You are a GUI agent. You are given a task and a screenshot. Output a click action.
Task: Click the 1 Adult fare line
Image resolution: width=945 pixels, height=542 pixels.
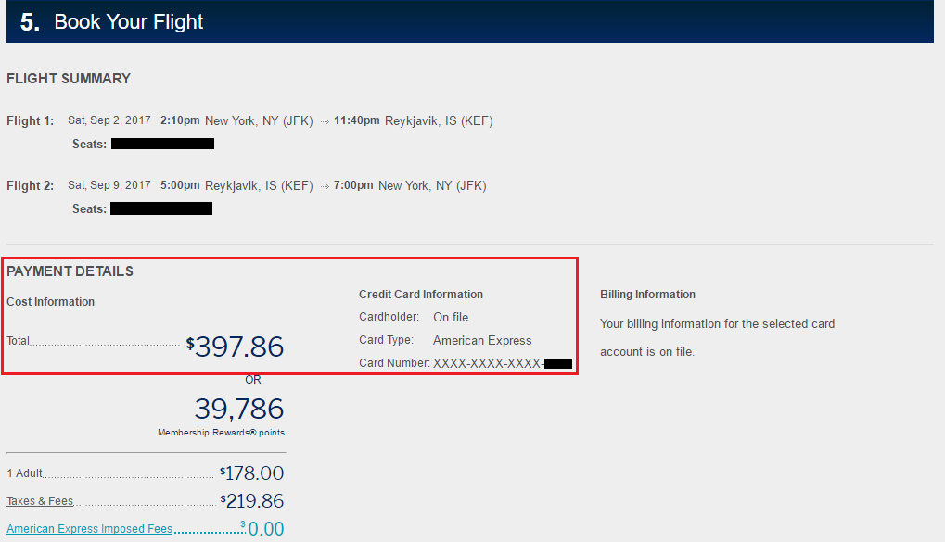tap(25, 473)
